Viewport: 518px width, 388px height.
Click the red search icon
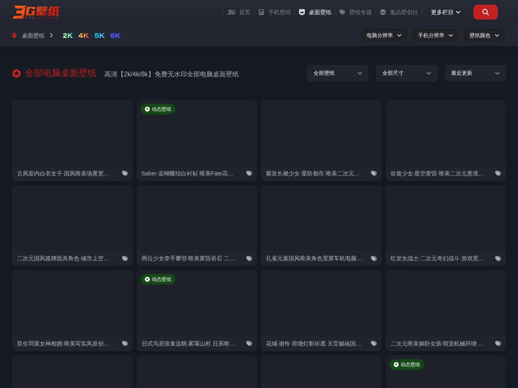click(x=485, y=12)
